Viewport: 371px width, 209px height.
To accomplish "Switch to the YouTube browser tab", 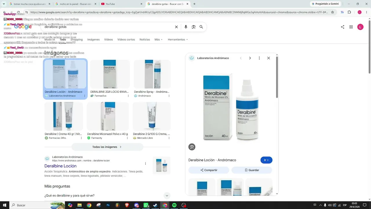I will 122,4.
